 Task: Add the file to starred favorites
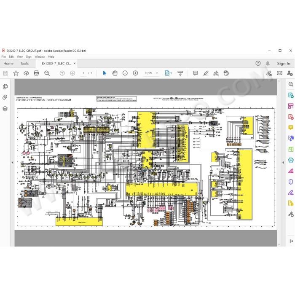[x=16, y=73]
